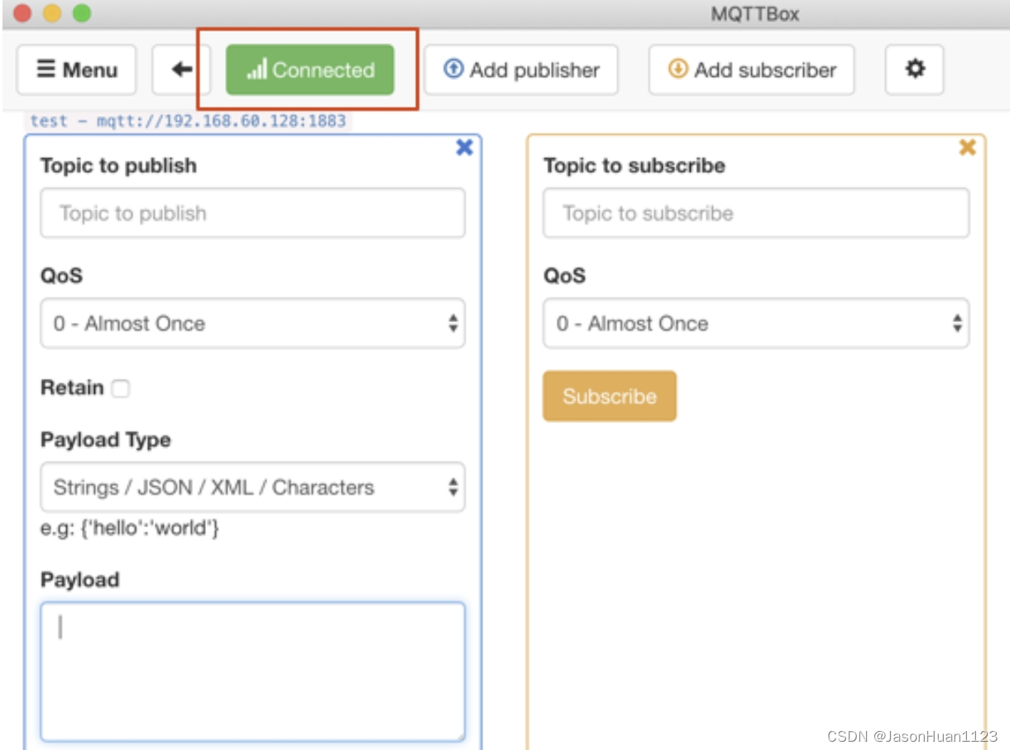This screenshot has height=750, width=1010.
Task: Open the subscriber QoS dropdown
Action: [x=756, y=324]
